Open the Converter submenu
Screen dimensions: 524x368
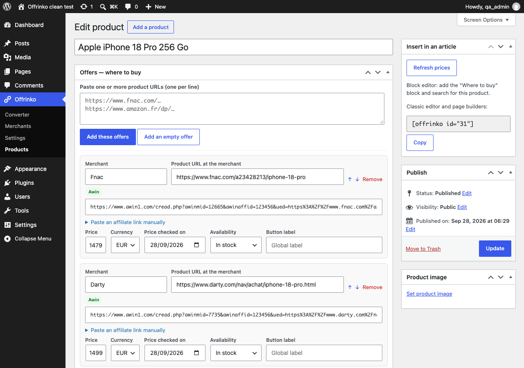[x=17, y=114]
